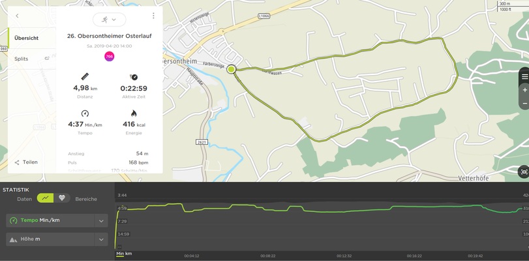Open the three-dot options menu
Viewport: 529px width, 261px height.
tap(153, 16)
